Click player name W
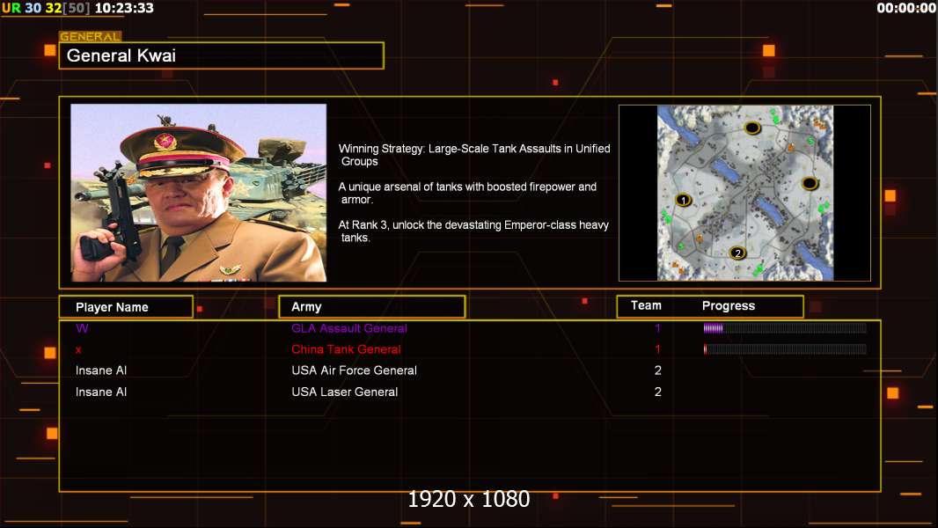This screenshot has width=938, height=528. click(x=82, y=328)
